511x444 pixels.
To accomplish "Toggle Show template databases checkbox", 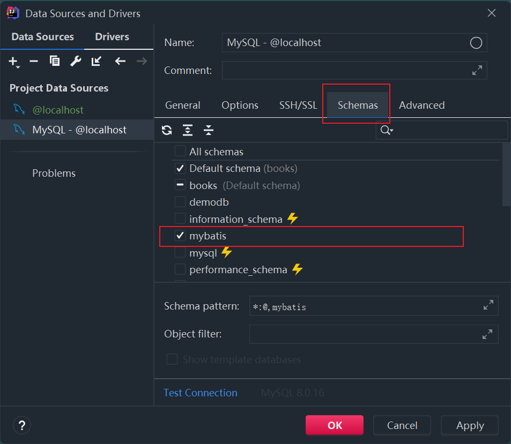I will click(x=172, y=359).
